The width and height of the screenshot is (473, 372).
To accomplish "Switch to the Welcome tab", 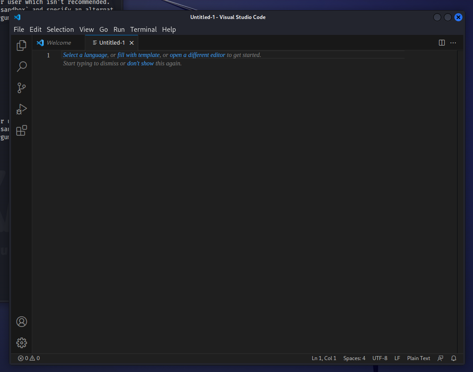I will 59,42.
